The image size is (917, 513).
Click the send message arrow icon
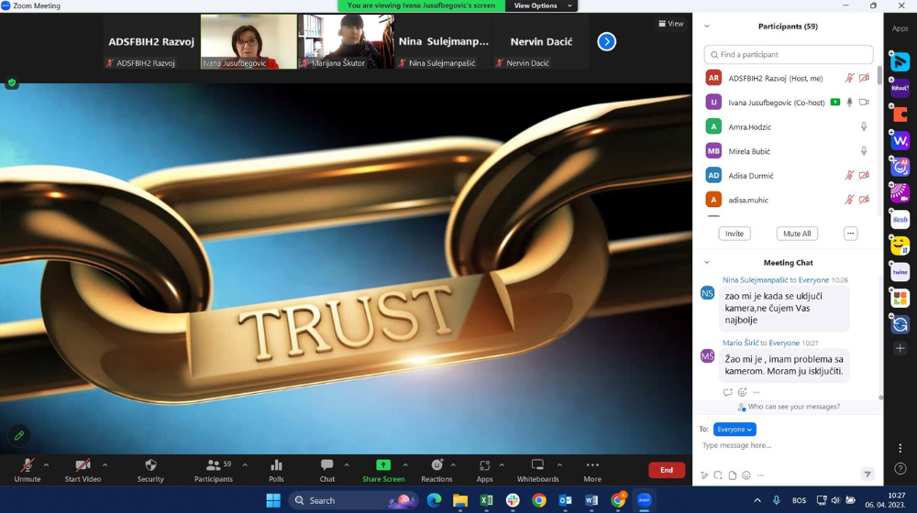[867, 475]
